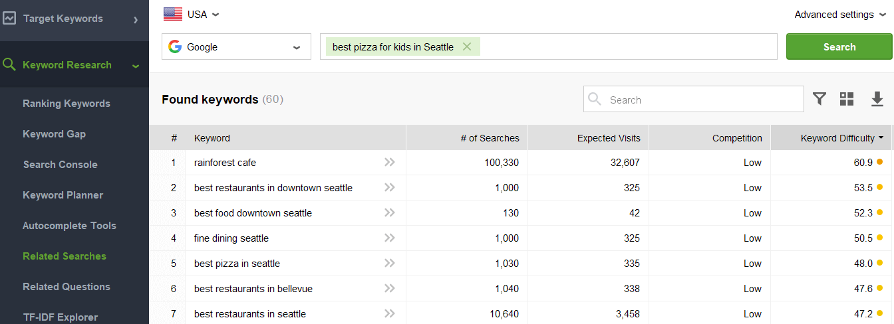Screen dimensions: 894x324
Task: Open the USA country dropdown
Action: coord(192,14)
